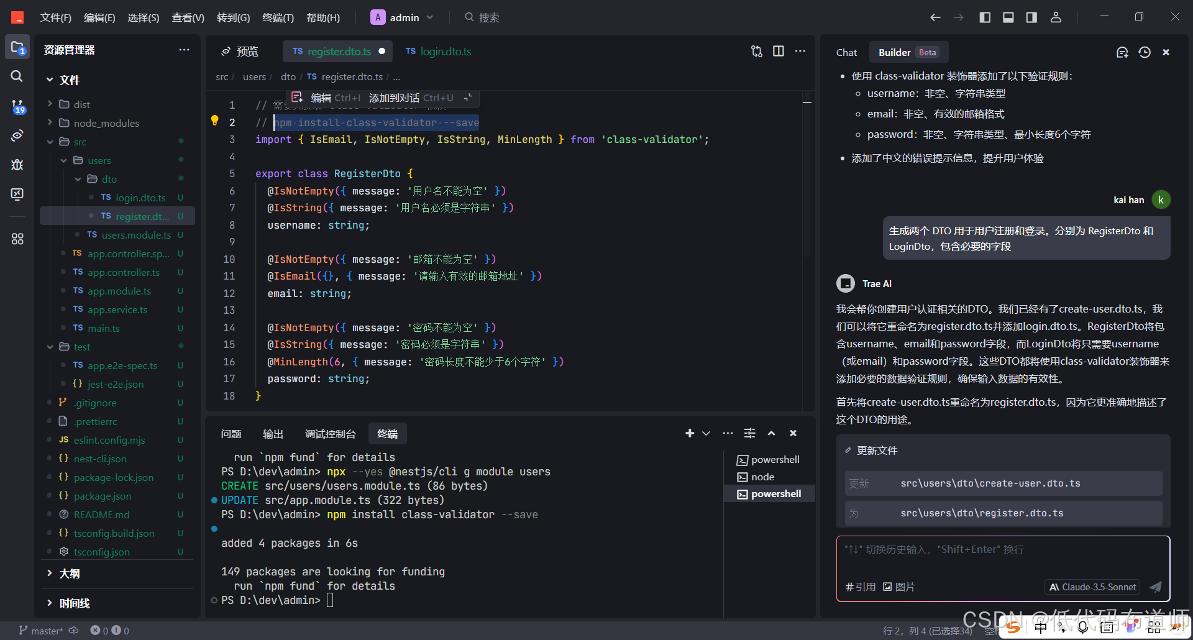Close the AI chat panel
The image size is (1193, 640).
click(x=1166, y=52)
